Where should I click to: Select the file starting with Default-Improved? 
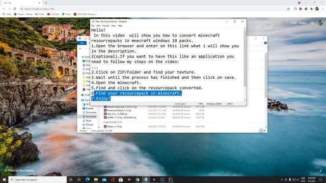click(x=122, y=107)
